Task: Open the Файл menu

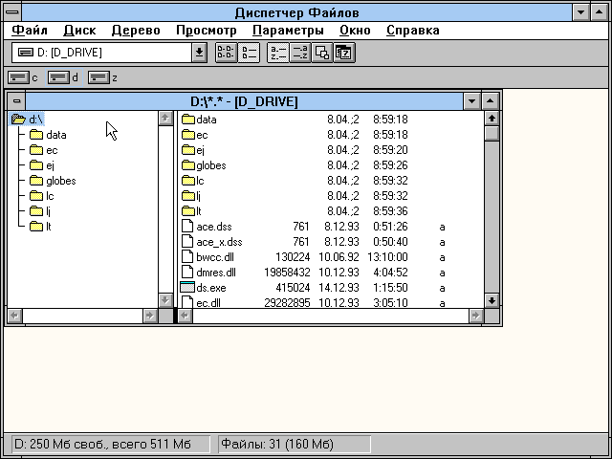Action: (x=30, y=31)
